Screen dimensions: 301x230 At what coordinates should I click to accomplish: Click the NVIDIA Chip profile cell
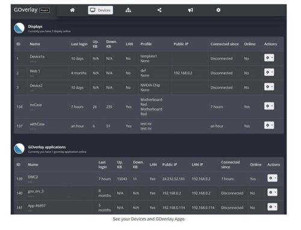(150, 85)
